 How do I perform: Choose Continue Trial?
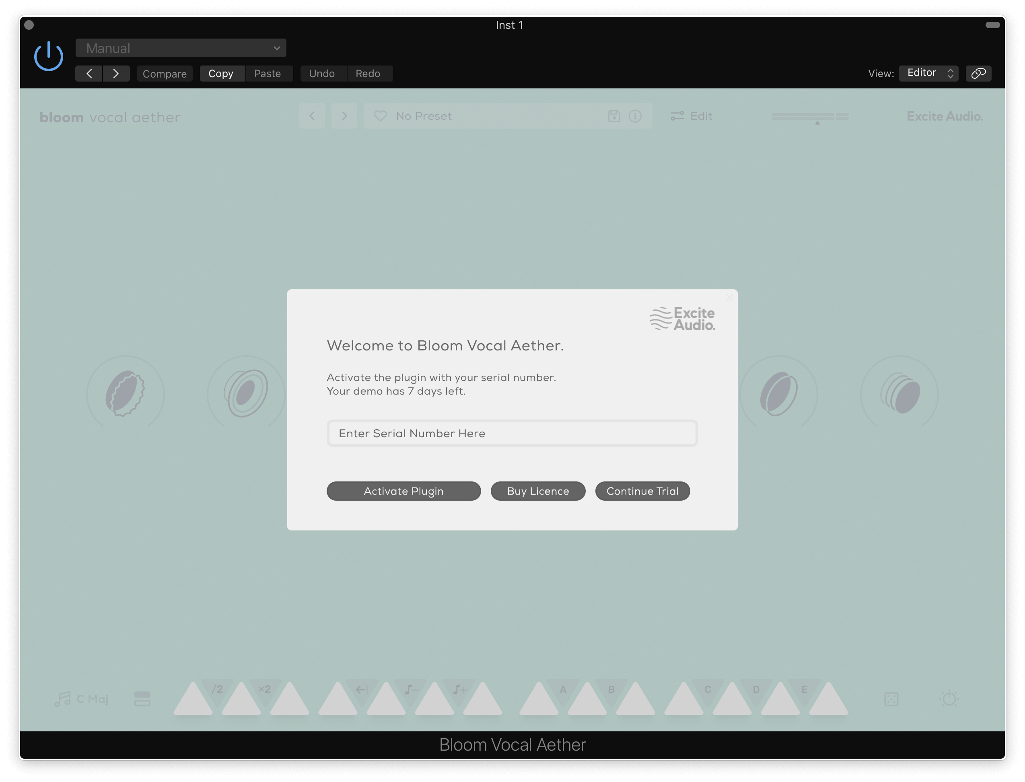coord(642,491)
